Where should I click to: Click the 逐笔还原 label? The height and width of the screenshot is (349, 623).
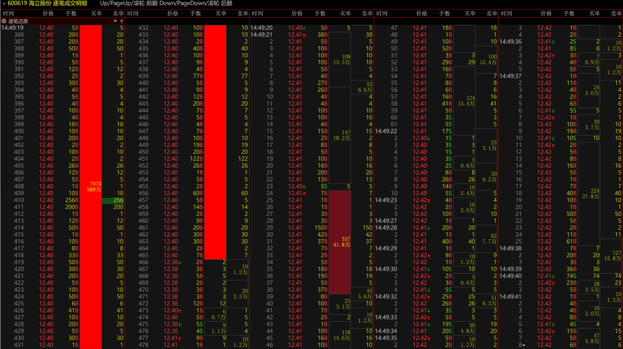click(18, 21)
